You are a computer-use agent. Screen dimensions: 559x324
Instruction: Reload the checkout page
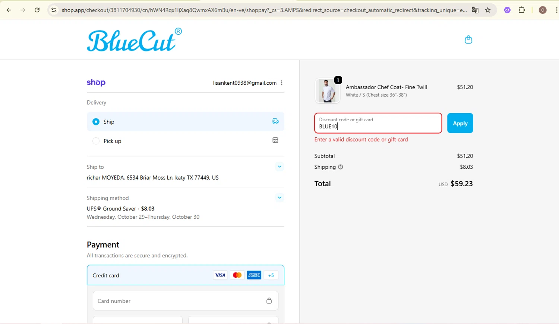click(x=37, y=10)
